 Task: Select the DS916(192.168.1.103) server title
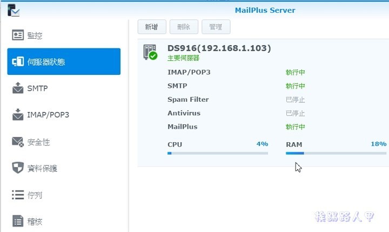pyautogui.click(x=219, y=48)
